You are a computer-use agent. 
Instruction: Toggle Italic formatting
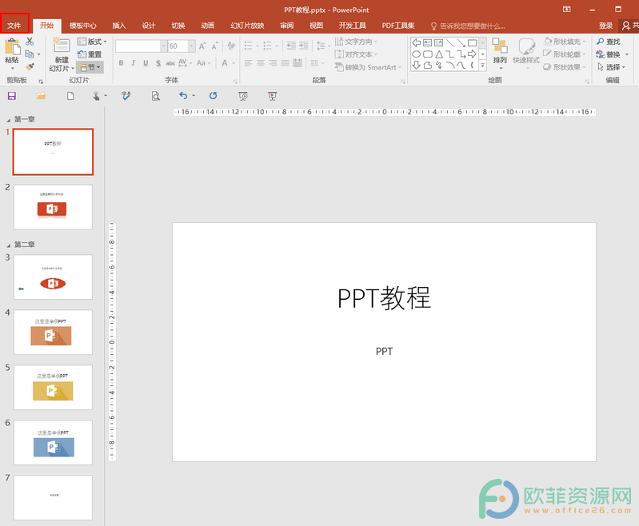pyautogui.click(x=134, y=63)
